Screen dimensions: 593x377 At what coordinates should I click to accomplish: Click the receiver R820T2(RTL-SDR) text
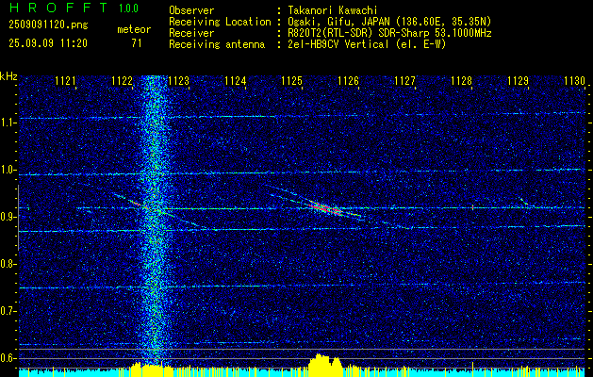click(389, 33)
